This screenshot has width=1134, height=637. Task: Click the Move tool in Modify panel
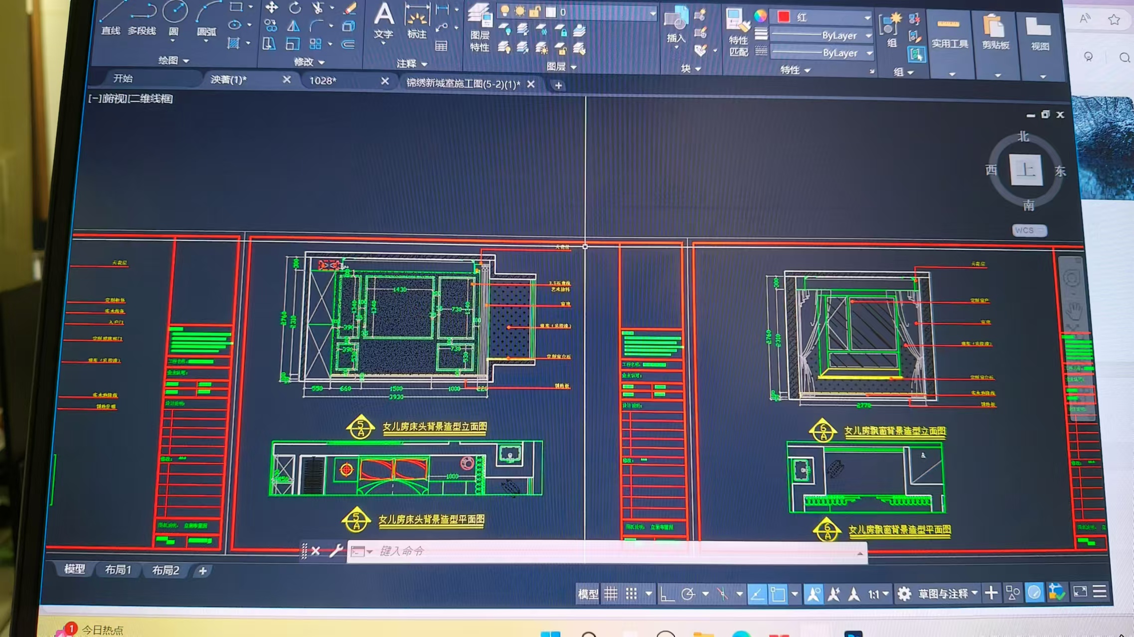coord(272,7)
